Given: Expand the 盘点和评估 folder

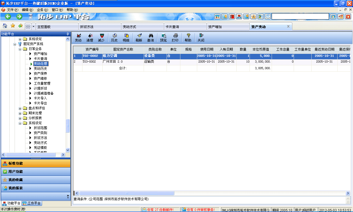Looking at the screenshot, I should [x=20, y=108].
